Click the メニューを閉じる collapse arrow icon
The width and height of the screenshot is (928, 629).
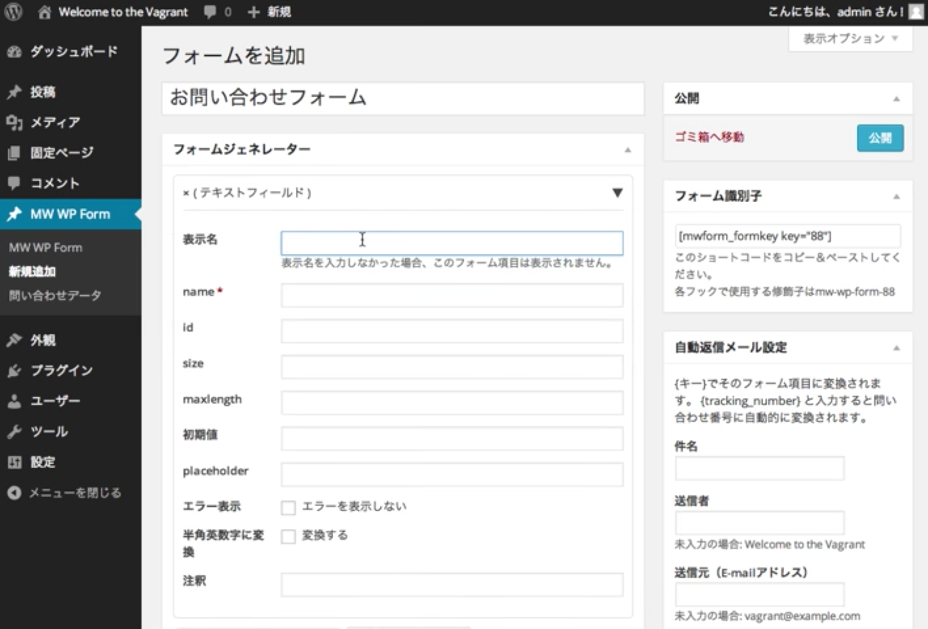point(14,493)
